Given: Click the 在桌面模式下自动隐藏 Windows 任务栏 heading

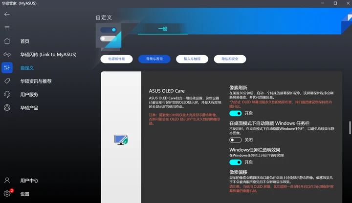Looking at the screenshot, I should coord(269,123).
